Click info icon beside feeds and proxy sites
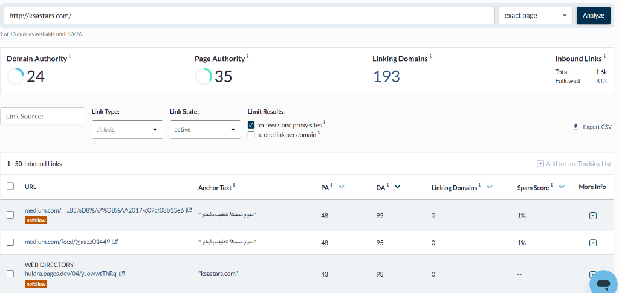This screenshot has height=293, width=619. [324, 123]
